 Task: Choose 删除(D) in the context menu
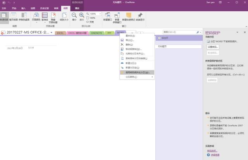click(x=137, y=45)
